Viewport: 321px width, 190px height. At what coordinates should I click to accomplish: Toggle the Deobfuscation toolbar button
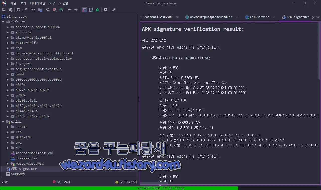pyautogui.click(x=84, y=10)
